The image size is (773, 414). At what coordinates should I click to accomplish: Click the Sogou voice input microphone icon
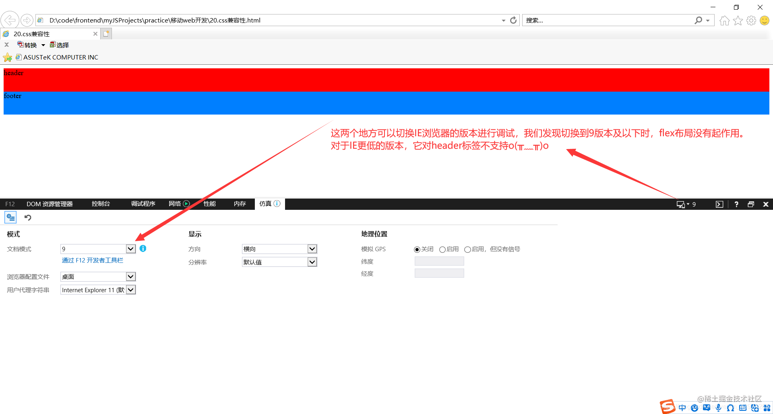(718, 408)
